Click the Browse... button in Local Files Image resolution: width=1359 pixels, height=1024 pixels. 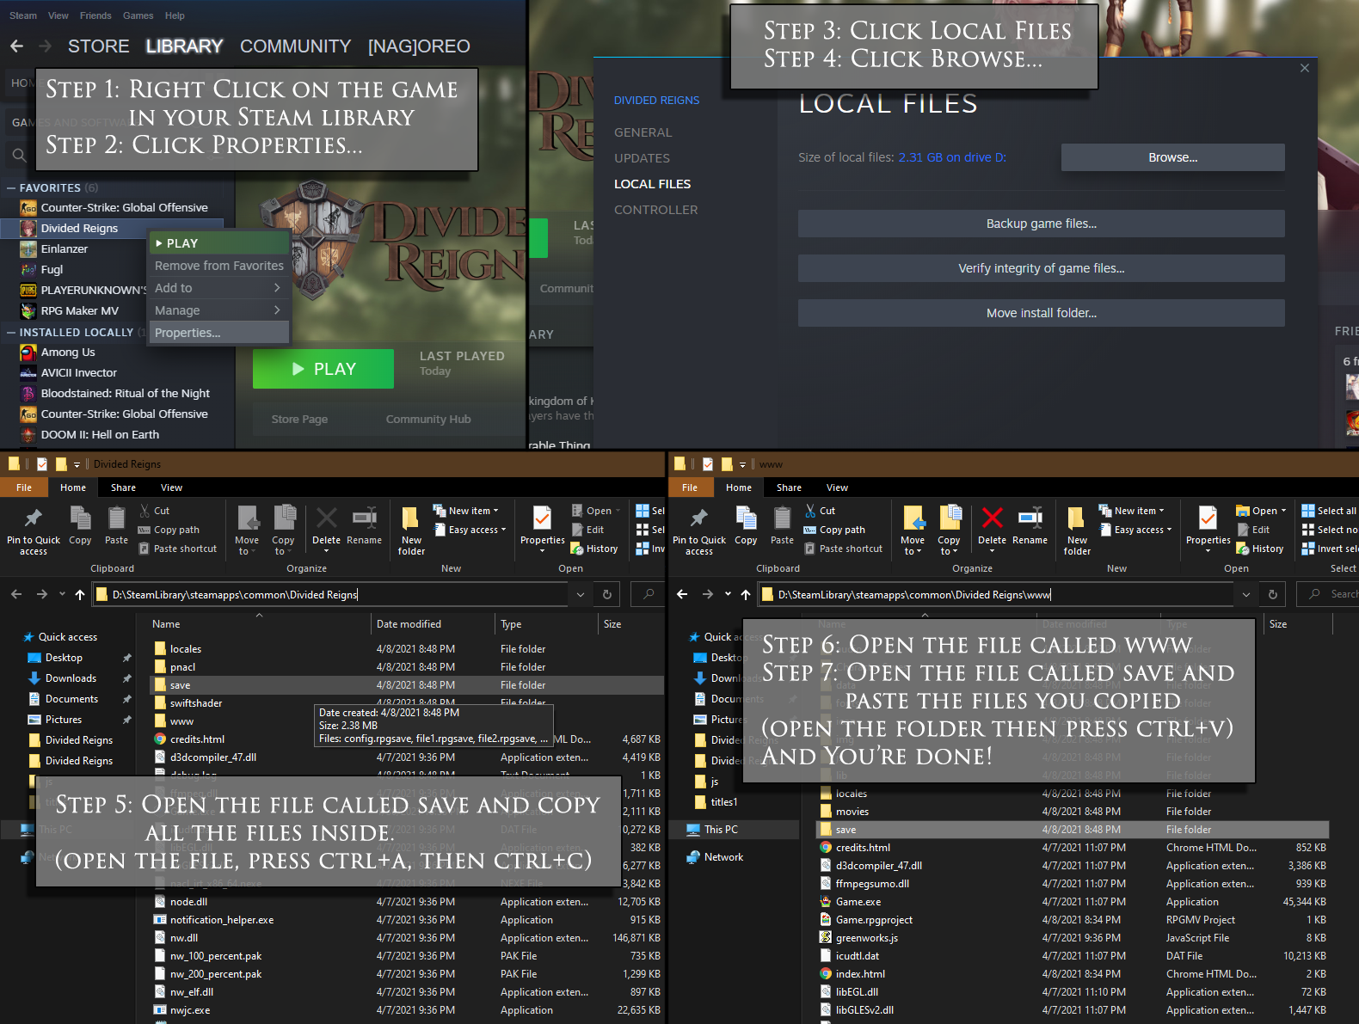pos(1172,157)
